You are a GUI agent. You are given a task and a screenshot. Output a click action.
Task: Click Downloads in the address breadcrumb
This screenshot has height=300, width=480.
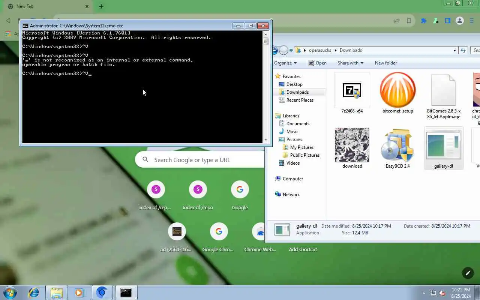coord(351,50)
